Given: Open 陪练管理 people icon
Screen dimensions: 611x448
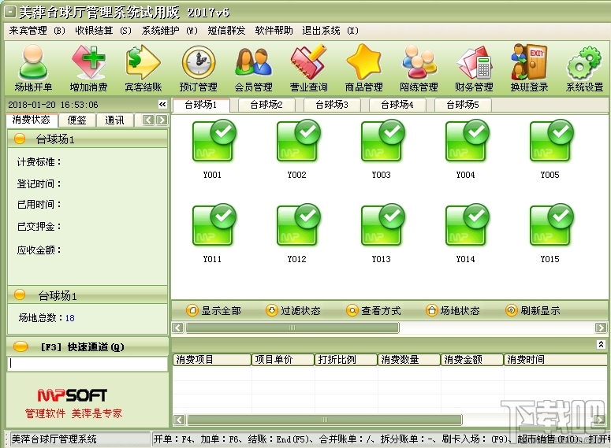Looking at the screenshot, I should tap(419, 68).
